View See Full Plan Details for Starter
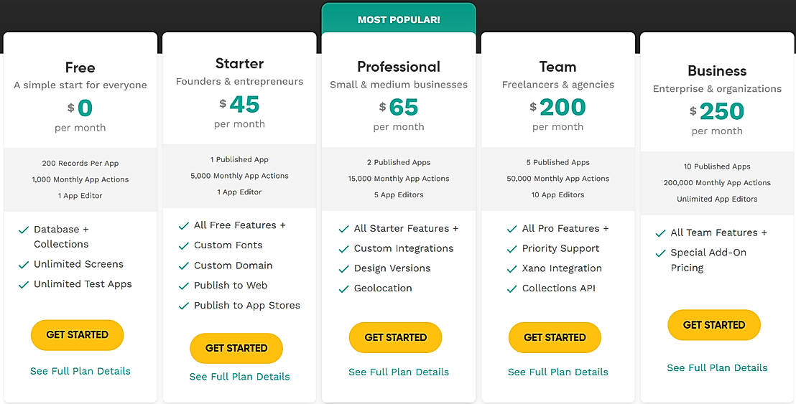796x404 pixels. point(239,377)
